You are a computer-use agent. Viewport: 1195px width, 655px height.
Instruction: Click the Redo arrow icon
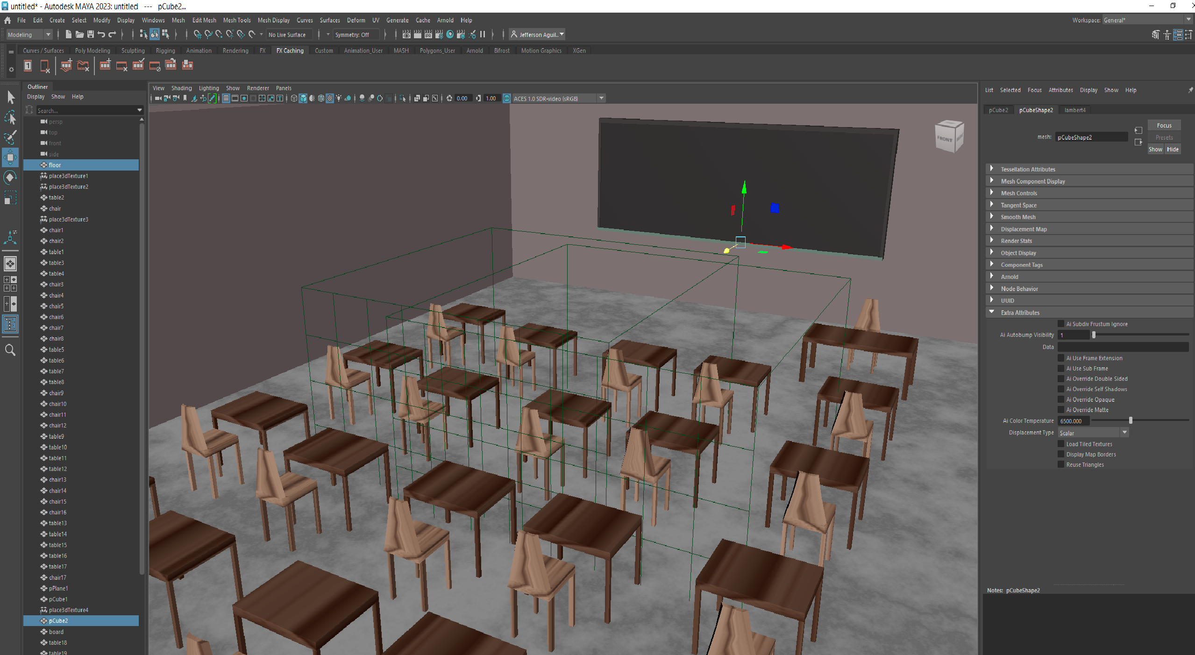pyautogui.click(x=112, y=34)
